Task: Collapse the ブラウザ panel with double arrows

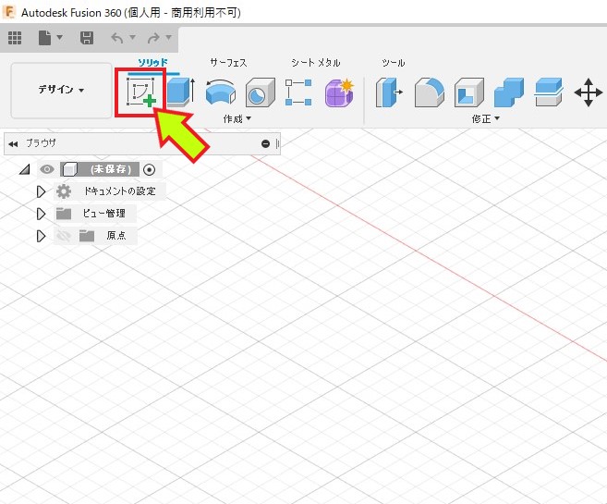Action: pyautogui.click(x=13, y=144)
